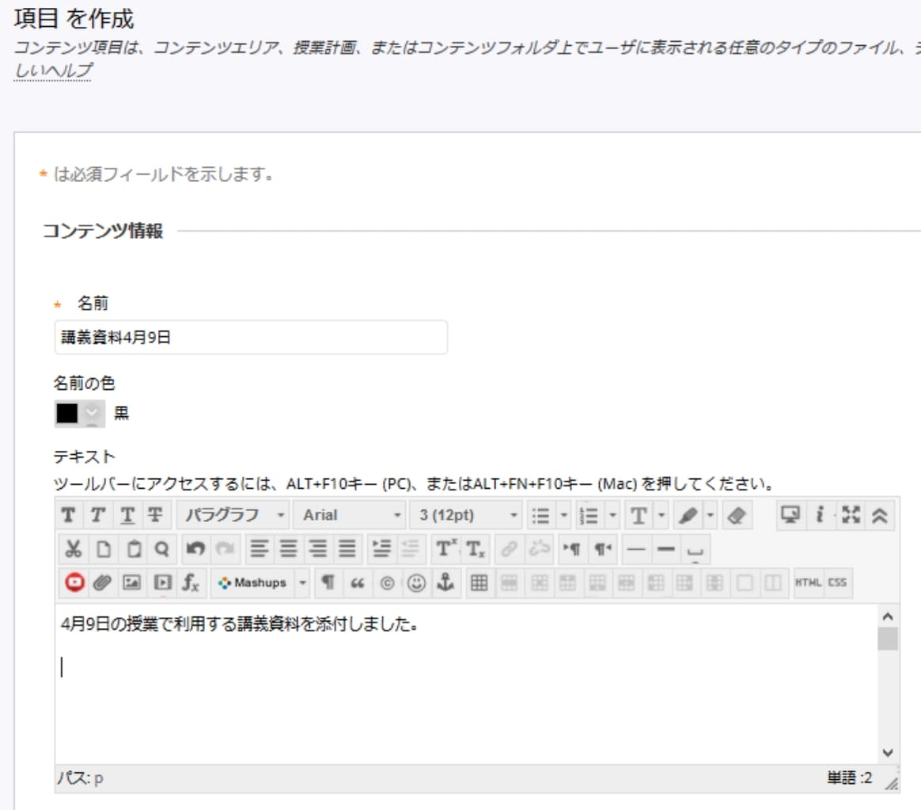
Task: Open the 3 (12pt) font size dropdown
Action: pyautogui.click(x=466, y=515)
